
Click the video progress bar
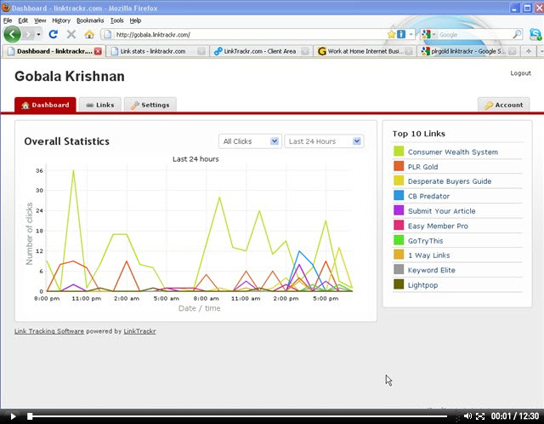239,416
